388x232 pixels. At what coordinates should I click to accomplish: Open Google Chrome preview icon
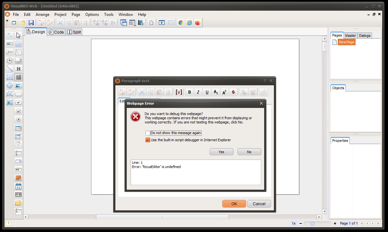click(x=181, y=23)
